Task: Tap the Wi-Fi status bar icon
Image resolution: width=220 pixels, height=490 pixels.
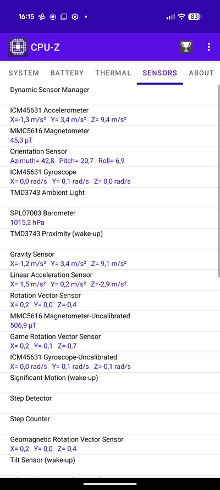Action: (x=182, y=17)
